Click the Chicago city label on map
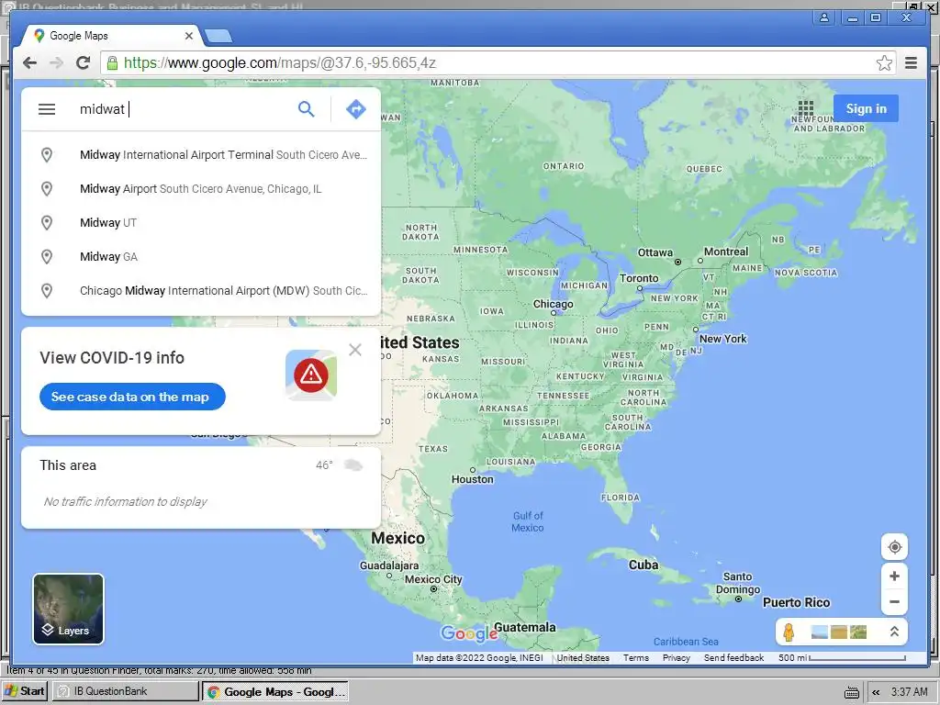The image size is (940, 705). [x=553, y=304]
